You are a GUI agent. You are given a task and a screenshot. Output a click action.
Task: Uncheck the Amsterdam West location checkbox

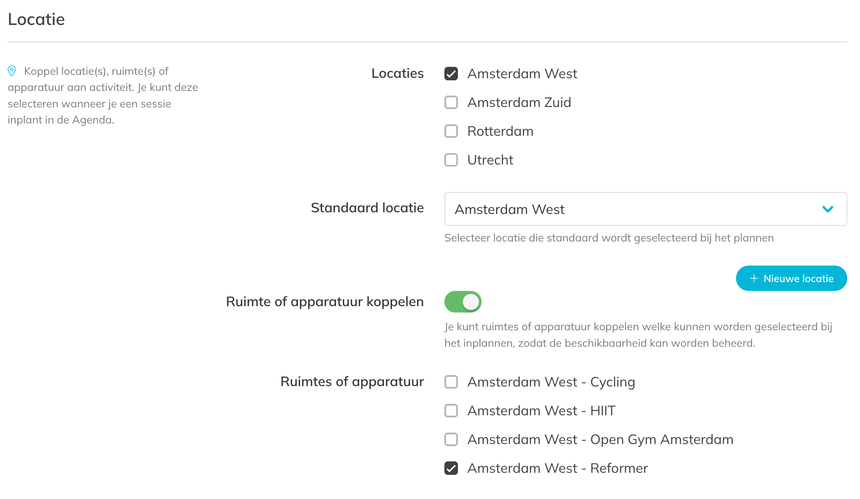451,74
